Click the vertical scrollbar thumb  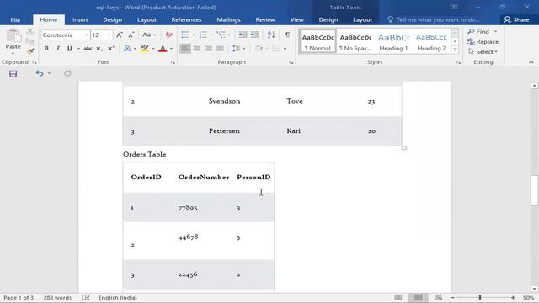point(534,190)
